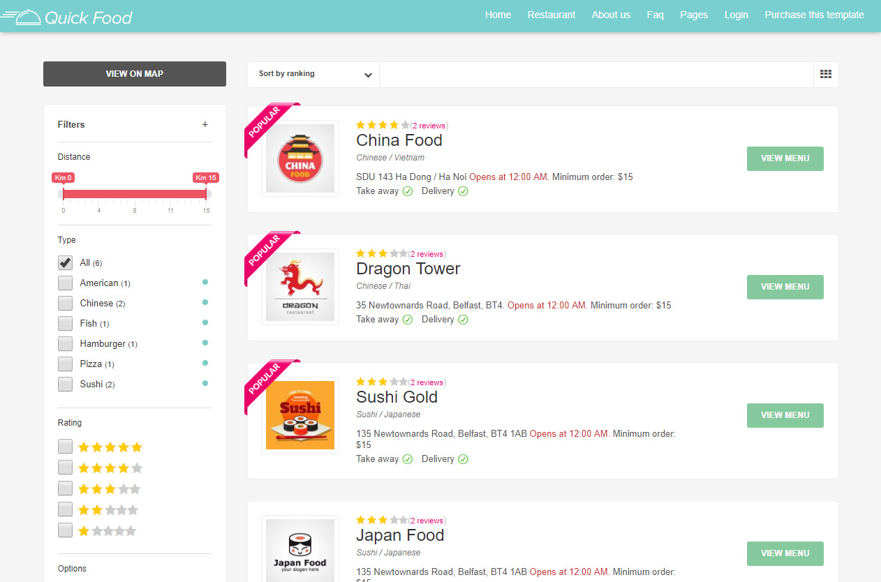The height and width of the screenshot is (582, 881).
Task: Open the Pages menu in navbar
Action: point(694,15)
